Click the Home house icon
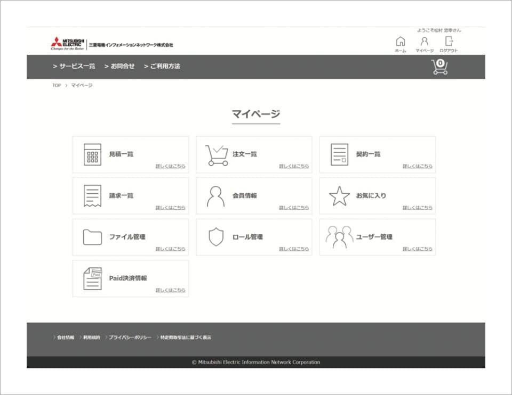 click(400, 42)
